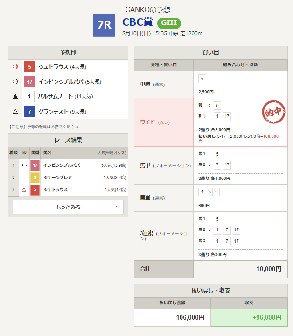
Task: Click pink number 17 badge in 予想印 list
Action: (29, 82)
